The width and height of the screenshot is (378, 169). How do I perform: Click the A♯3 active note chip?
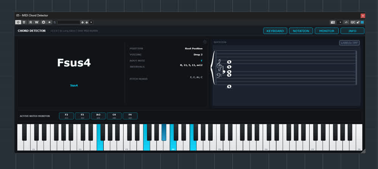98,116
